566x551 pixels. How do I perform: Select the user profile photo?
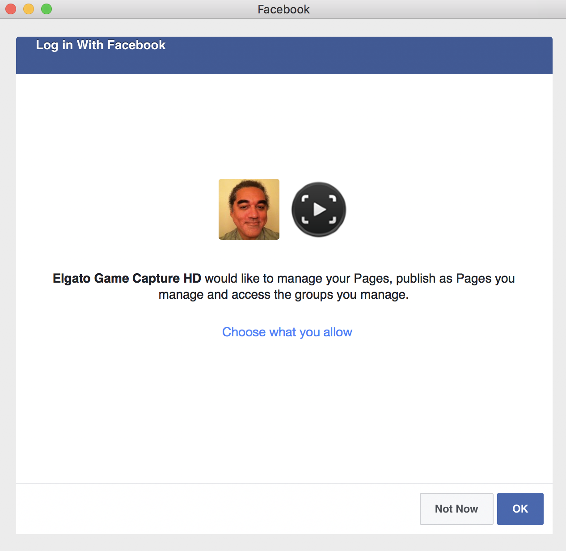[x=249, y=209]
